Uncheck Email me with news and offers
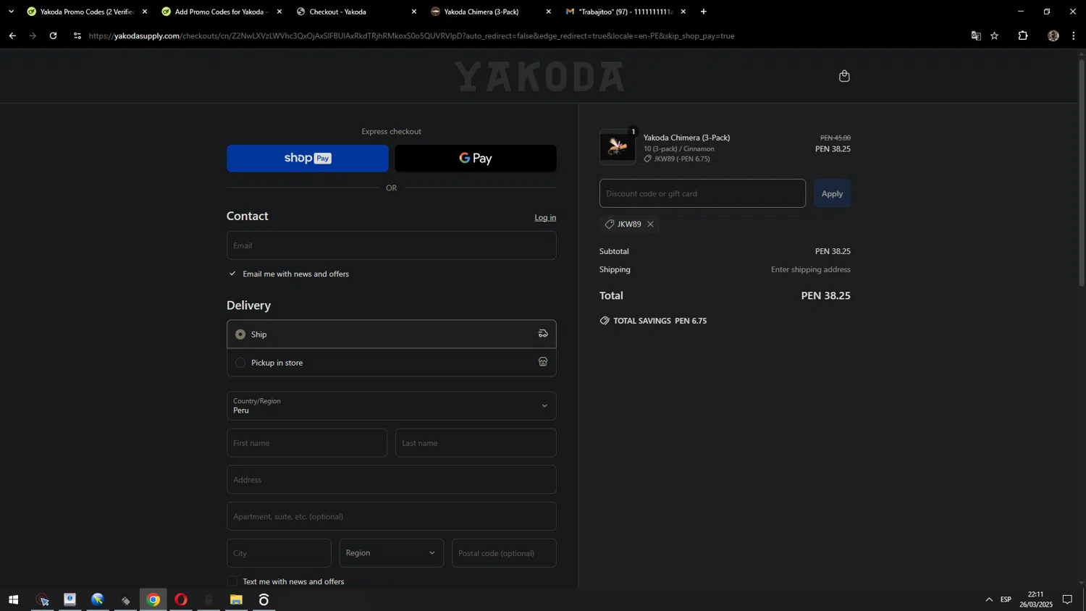The image size is (1086, 611). coord(232,274)
